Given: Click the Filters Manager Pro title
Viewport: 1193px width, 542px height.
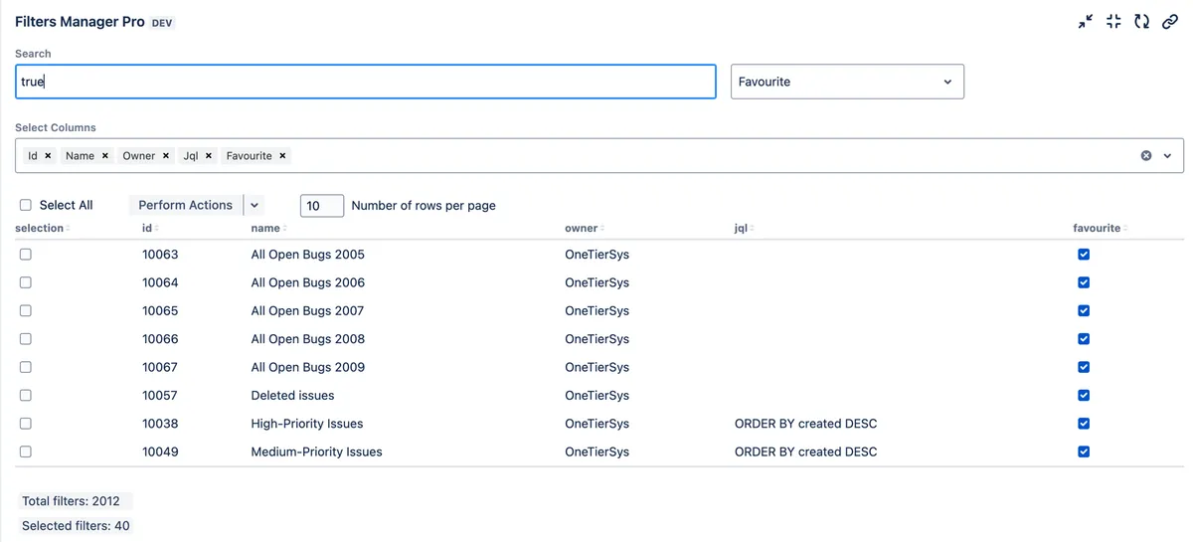Looking at the screenshot, I should (80, 21).
